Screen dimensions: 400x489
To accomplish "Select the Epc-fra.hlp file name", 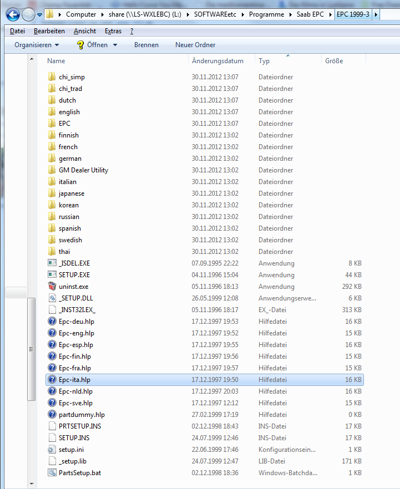I will coord(75,368).
